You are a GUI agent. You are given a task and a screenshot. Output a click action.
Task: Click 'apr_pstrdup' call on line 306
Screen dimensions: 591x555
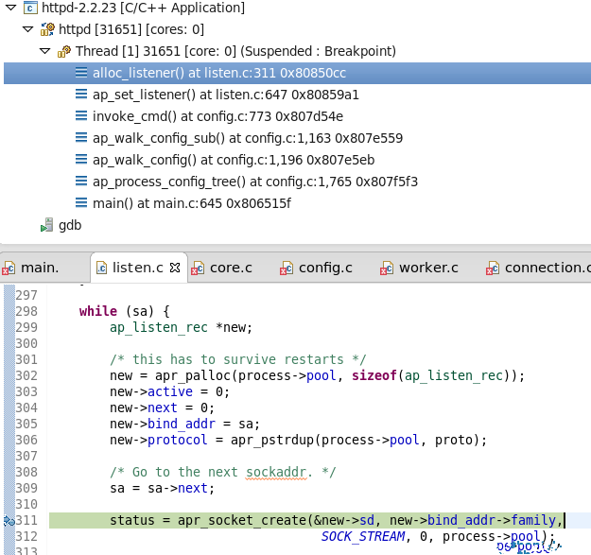coord(272,440)
